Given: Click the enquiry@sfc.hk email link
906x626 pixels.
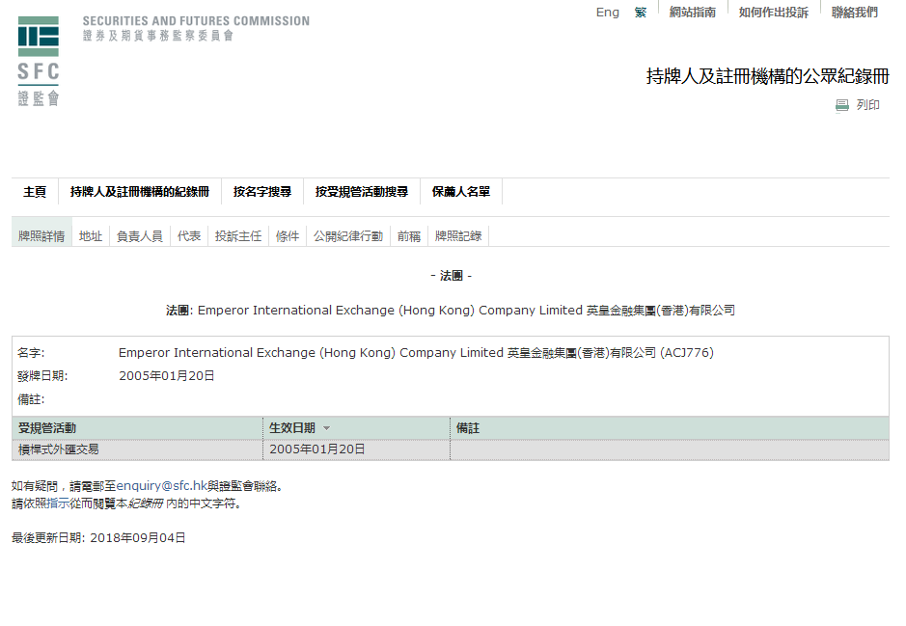Looking at the screenshot, I should click(162, 486).
